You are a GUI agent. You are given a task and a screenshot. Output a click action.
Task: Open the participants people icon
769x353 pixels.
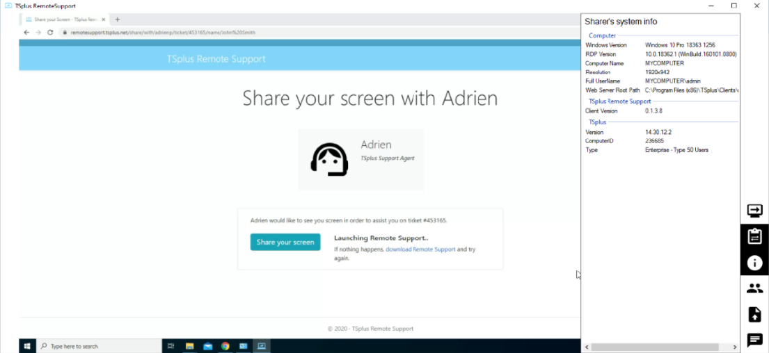click(x=754, y=288)
